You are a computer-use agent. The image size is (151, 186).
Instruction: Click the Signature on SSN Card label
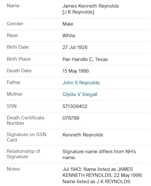tap(27, 137)
